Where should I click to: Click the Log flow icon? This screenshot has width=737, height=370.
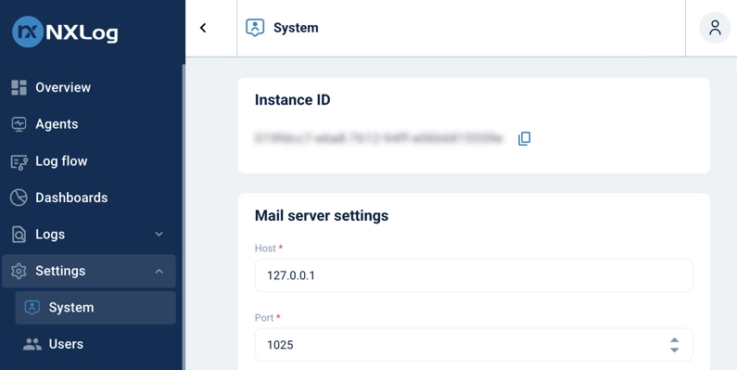click(19, 161)
